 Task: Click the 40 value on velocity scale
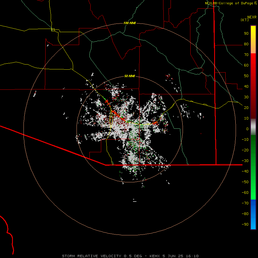pyautogui.click(x=246, y=86)
